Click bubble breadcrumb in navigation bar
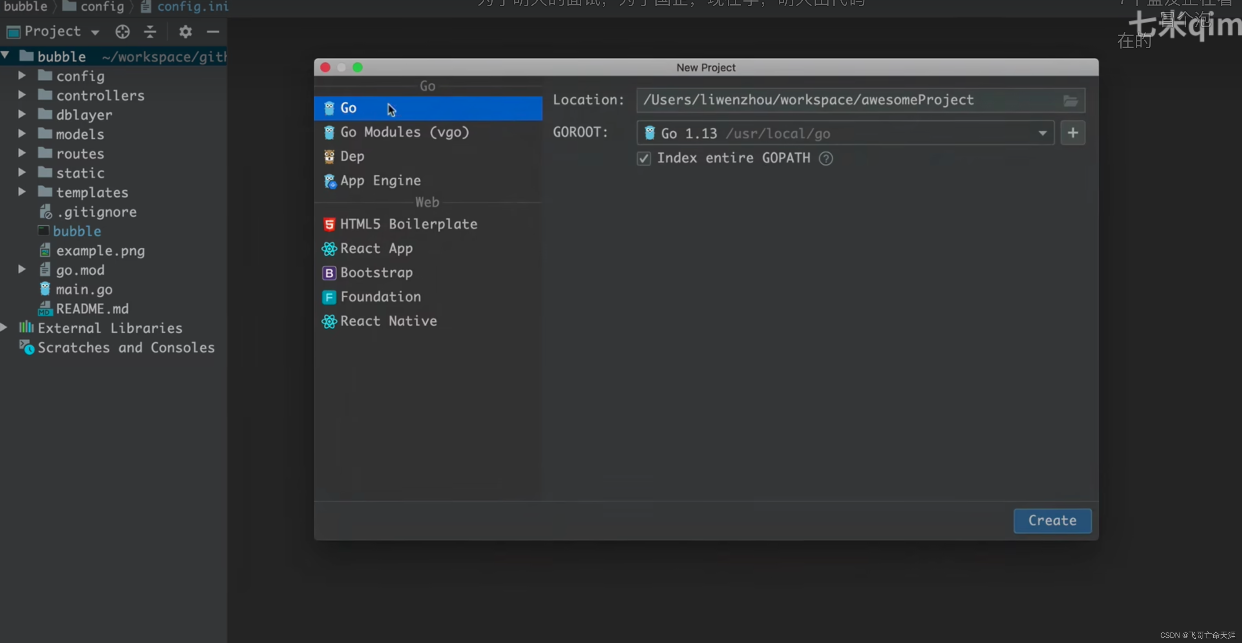This screenshot has width=1242, height=643. (25, 7)
